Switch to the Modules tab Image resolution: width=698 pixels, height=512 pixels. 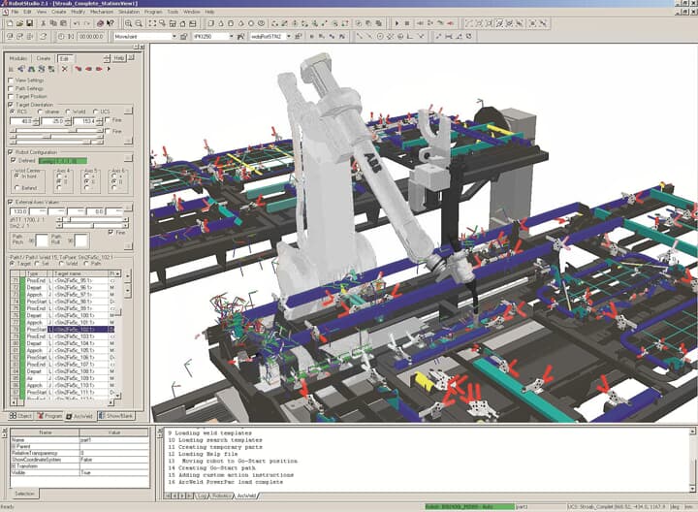pyautogui.click(x=18, y=58)
